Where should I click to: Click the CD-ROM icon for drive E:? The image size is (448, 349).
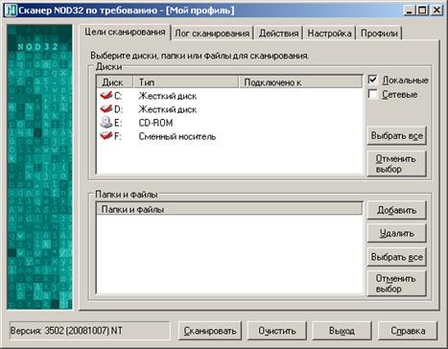pyautogui.click(x=106, y=122)
